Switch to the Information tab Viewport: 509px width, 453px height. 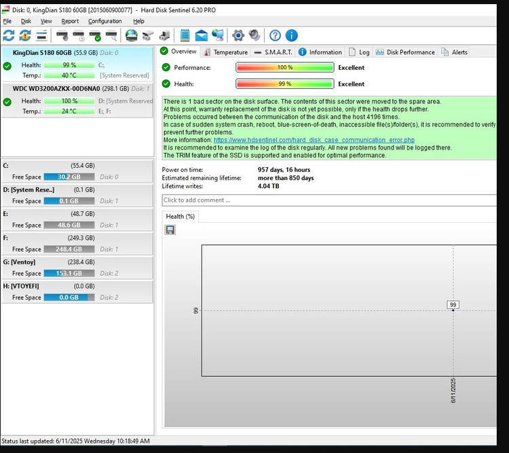click(x=320, y=52)
